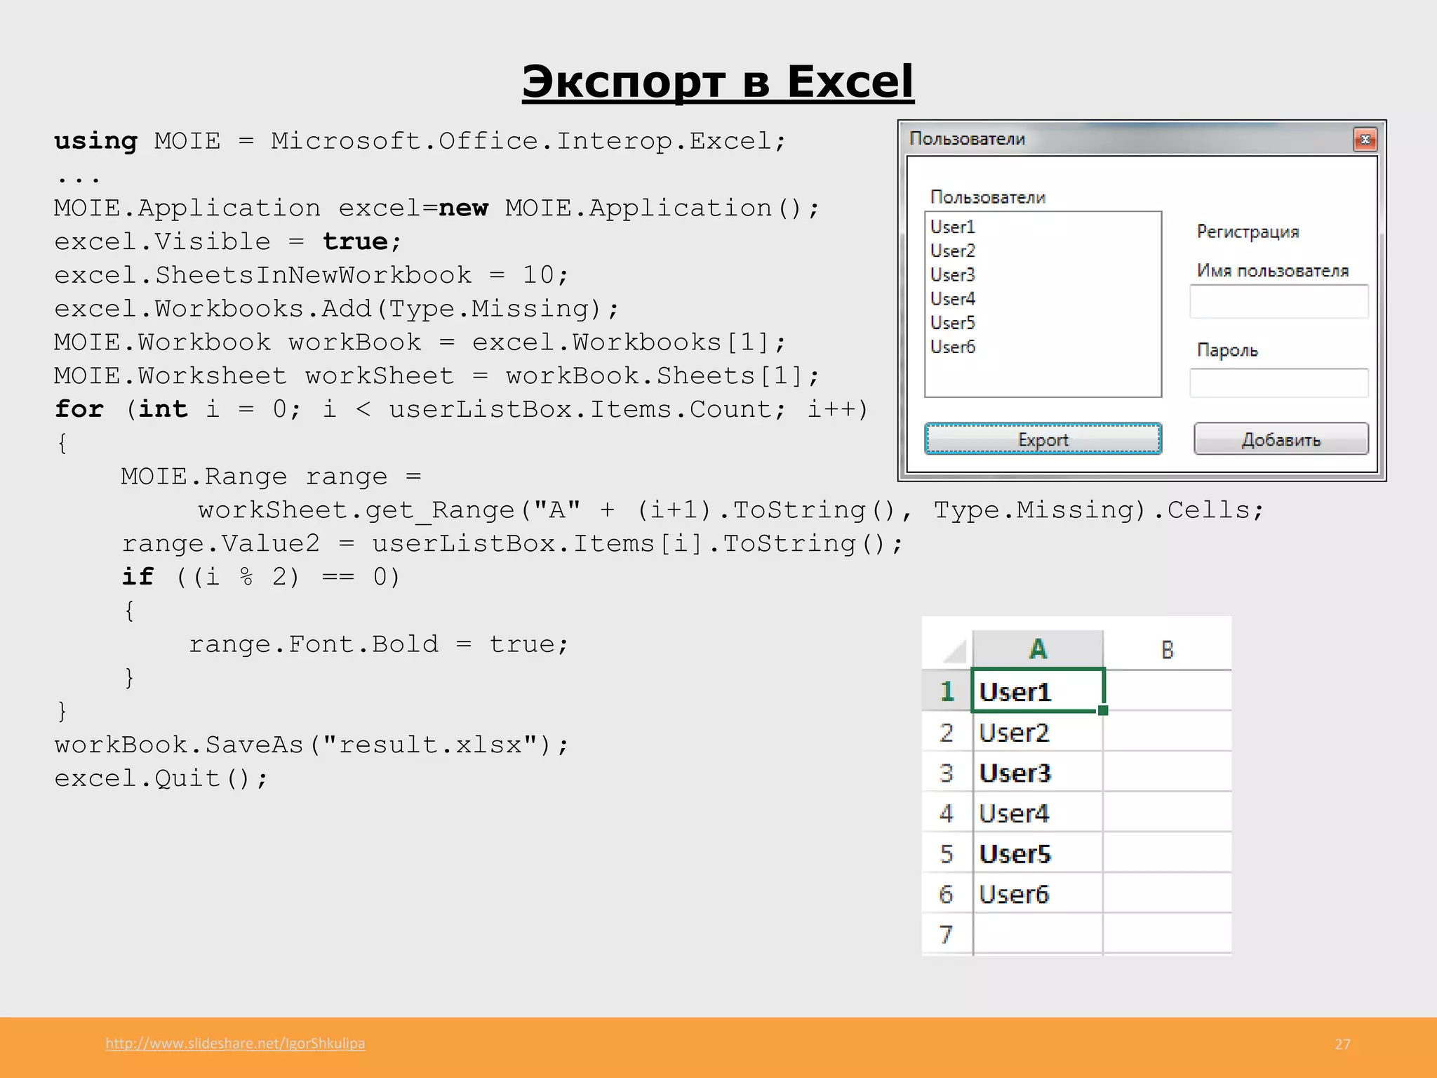Click cell A5 containing bold User5
Screen dimensions: 1437x1078
[1038, 853]
